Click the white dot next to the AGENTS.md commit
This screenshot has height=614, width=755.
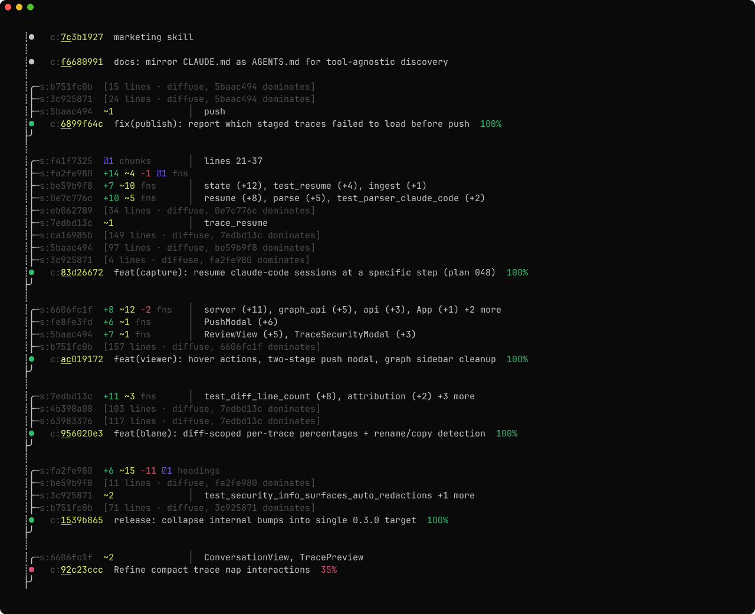pyautogui.click(x=31, y=61)
